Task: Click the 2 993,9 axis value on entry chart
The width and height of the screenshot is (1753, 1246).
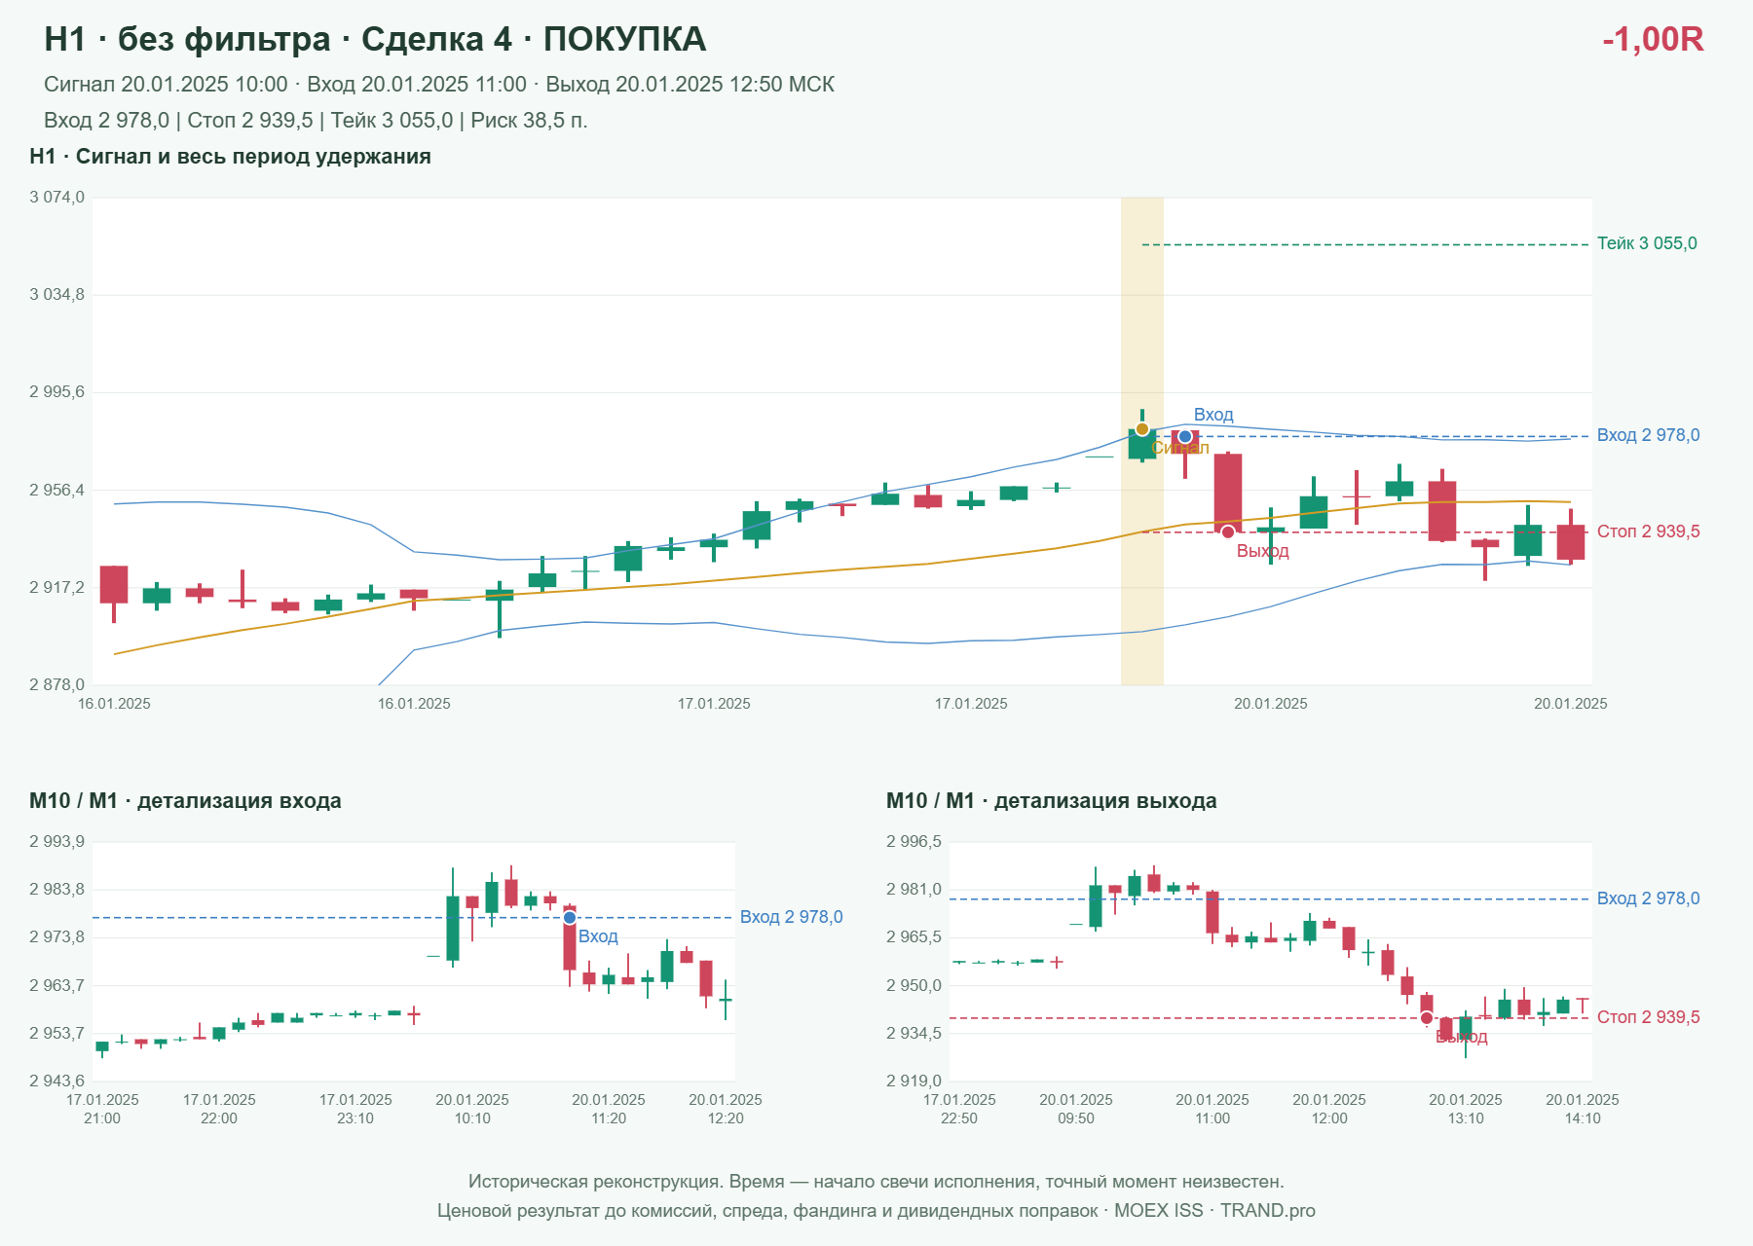Action: [x=56, y=842]
